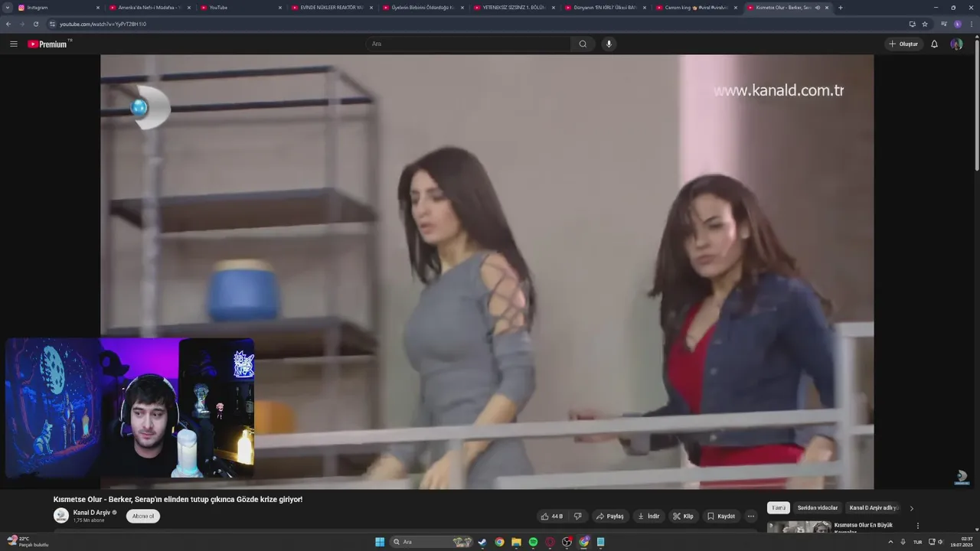This screenshot has height=551, width=980.
Task: Switch to the Dünyanın 'EN KİRLİ' Ülkesi tab
Action: (x=605, y=8)
